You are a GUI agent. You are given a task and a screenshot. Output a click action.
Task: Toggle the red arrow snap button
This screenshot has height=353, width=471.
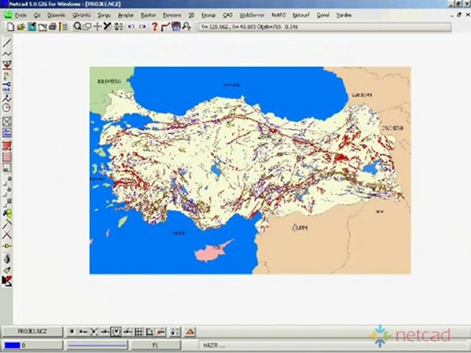tap(161, 332)
